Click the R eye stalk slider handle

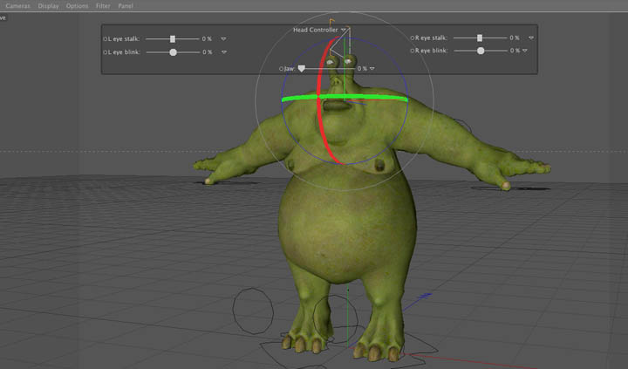pos(480,38)
